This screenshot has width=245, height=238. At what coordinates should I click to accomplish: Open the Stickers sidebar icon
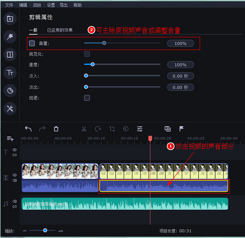[10, 91]
